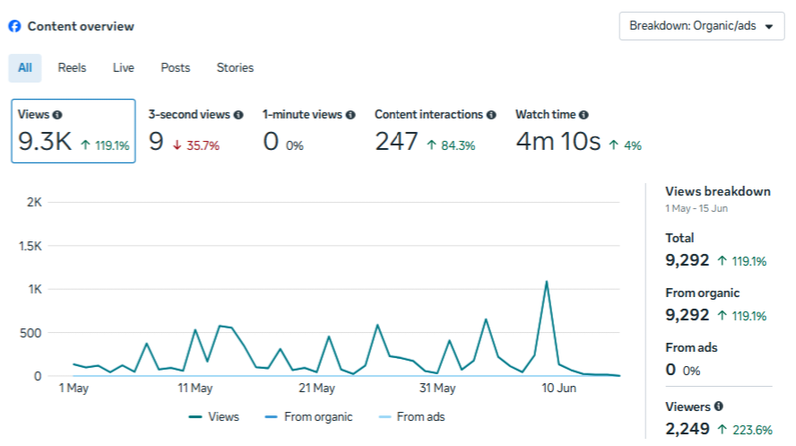The height and width of the screenshot is (446, 796).
Task: Toggle the From ads legend series
Action: pyautogui.click(x=411, y=416)
